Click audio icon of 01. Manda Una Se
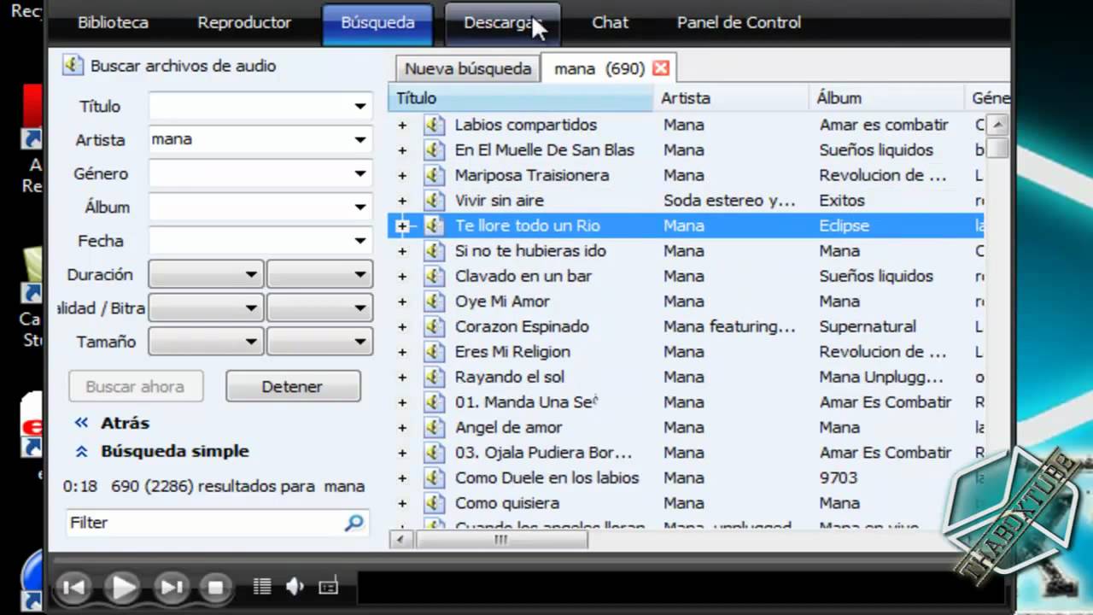This screenshot has width=1093, height=615. click(435, 402)
